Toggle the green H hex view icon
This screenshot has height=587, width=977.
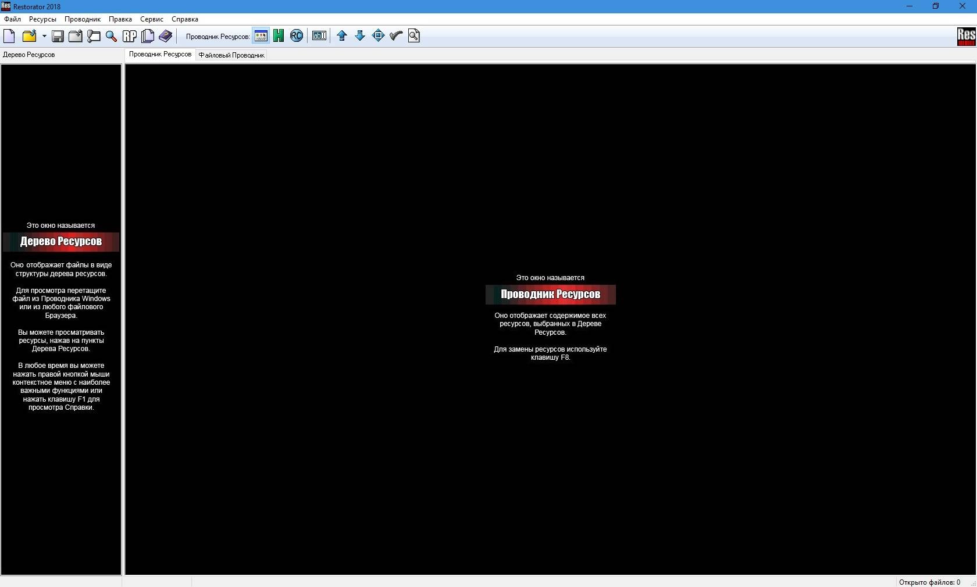(x=279, y=36)
